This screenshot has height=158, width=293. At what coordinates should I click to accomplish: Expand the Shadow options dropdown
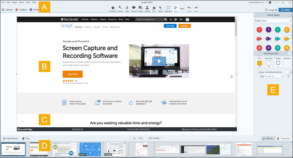(288, 58)
